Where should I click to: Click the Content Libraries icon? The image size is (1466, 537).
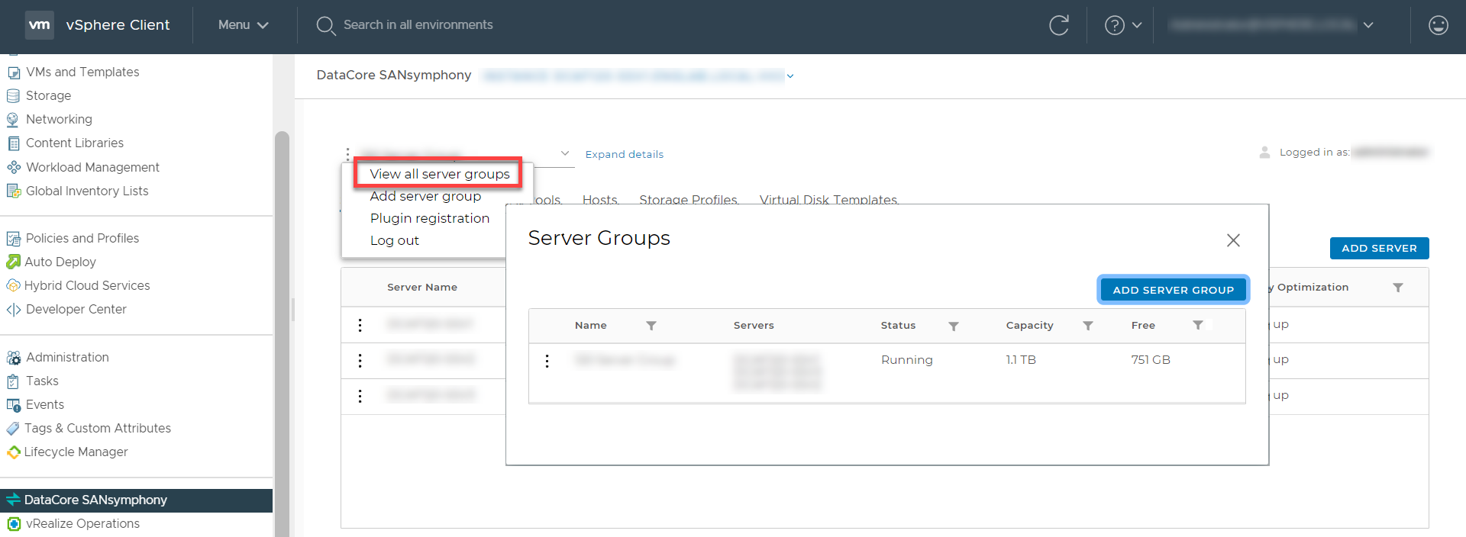coord(13,143)
